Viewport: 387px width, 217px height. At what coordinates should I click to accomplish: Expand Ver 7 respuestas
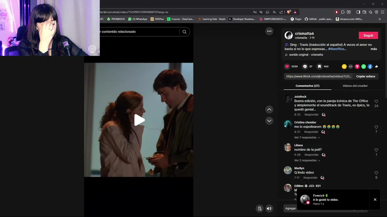pyautogui.click(x=307, y=137)
